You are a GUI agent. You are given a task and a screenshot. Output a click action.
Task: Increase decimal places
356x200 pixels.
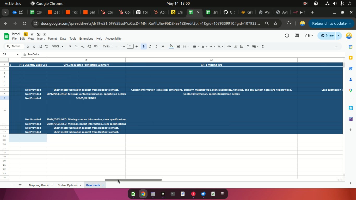pos(89,46)
